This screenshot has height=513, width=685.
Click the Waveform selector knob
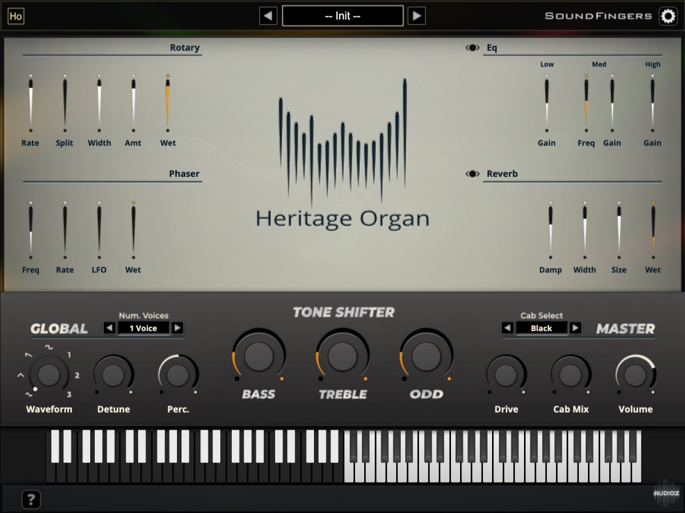click(49, 375)
